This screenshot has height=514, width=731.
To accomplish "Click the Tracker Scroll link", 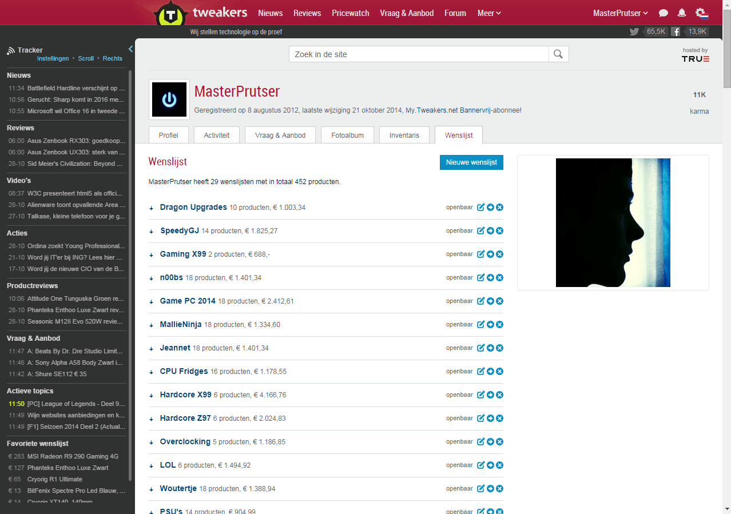I will tap(86, 58).
